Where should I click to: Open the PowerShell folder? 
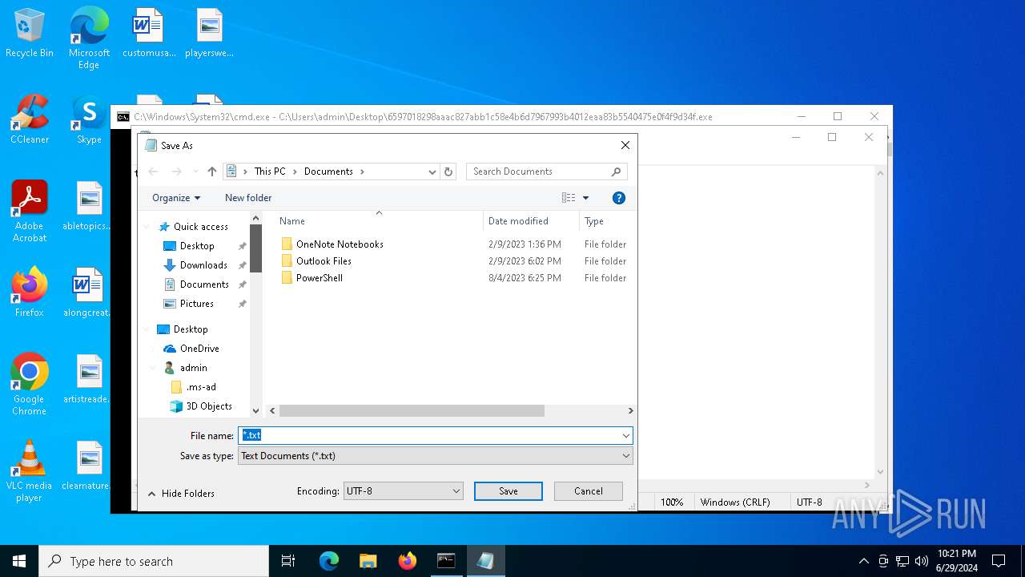click(x=319, y=278)
